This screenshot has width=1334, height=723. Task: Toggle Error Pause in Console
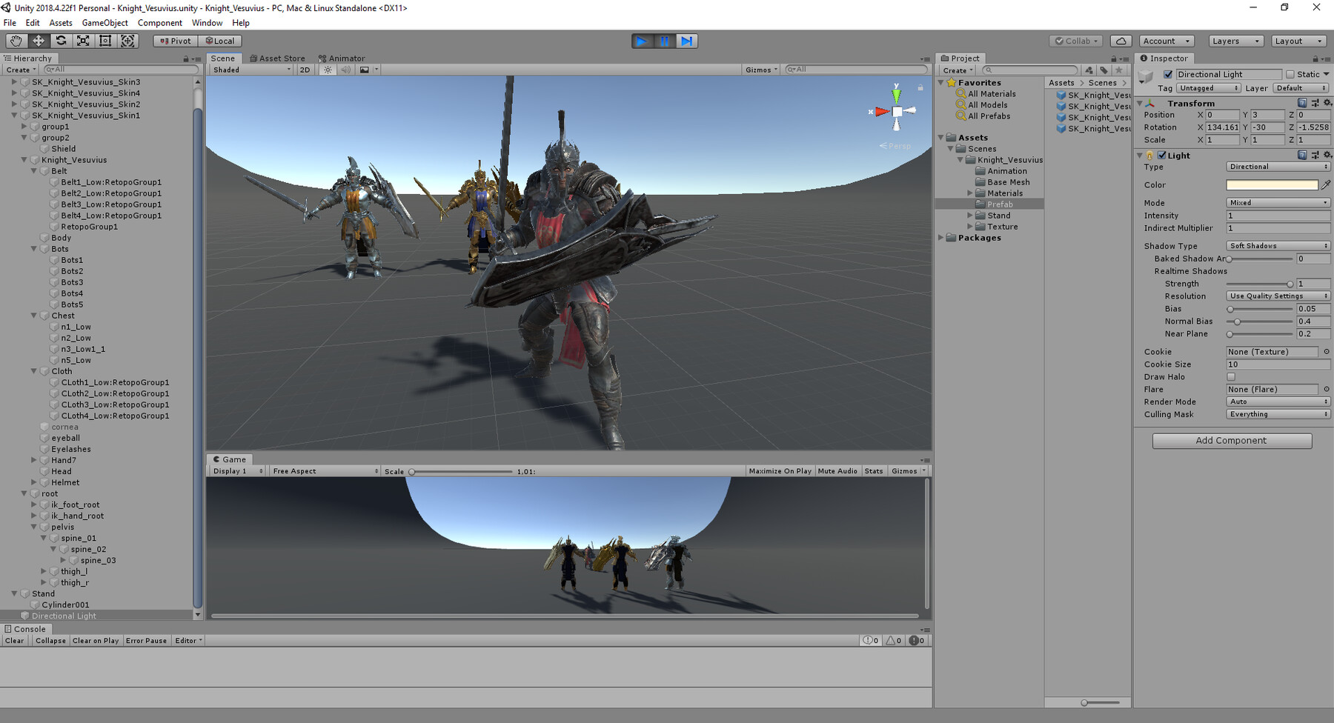tap(146, 641)
